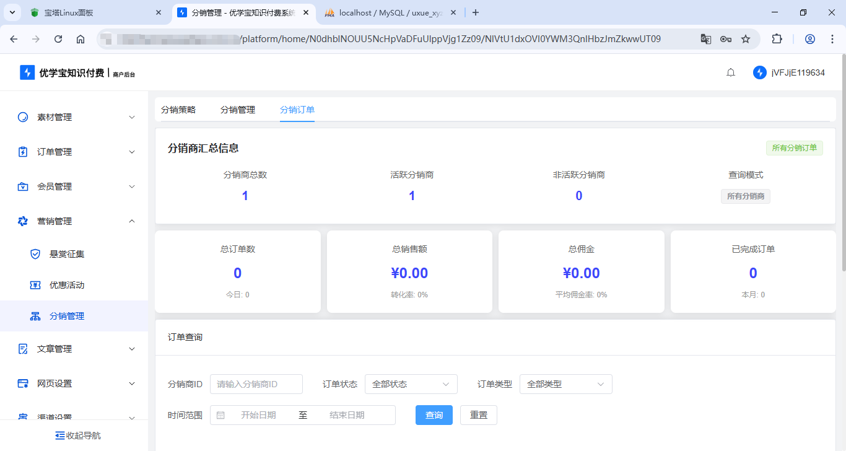This screenshot has height=451, width=846.
Task: Select the 分销管理 network icon
Action: coord(35,316)
